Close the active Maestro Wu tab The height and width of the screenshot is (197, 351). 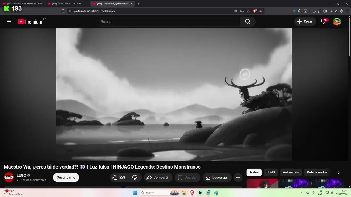pos(132,4)
